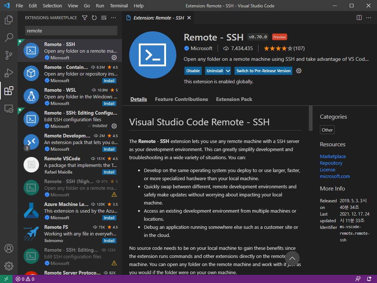Switch to the Details tab
This screenshot has width=377, height=283.
[x=138, y=99]
